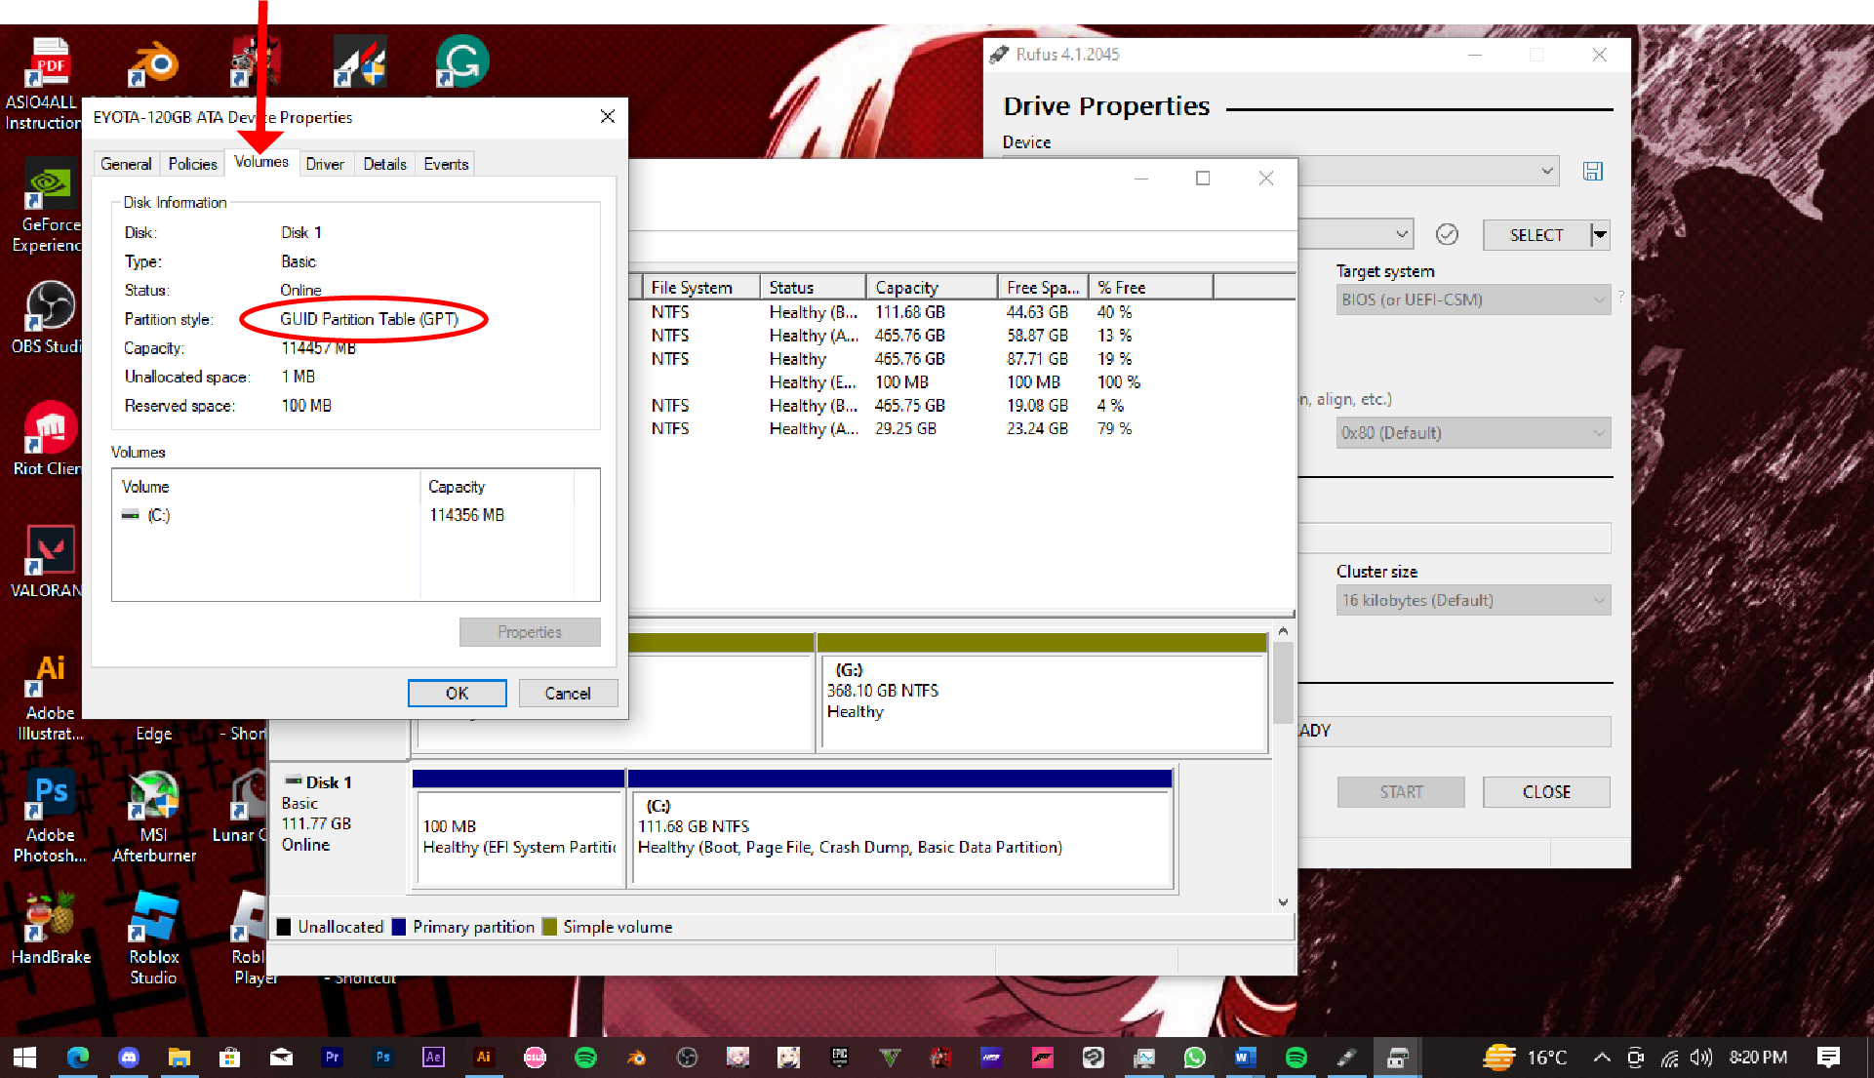Click the Unallocated black legend swatch
The image size is (1874, 1078).
[x=284, y=927]
